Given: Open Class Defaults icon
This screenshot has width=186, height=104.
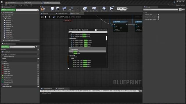Looking at the screenshot, I should (94, 8).
